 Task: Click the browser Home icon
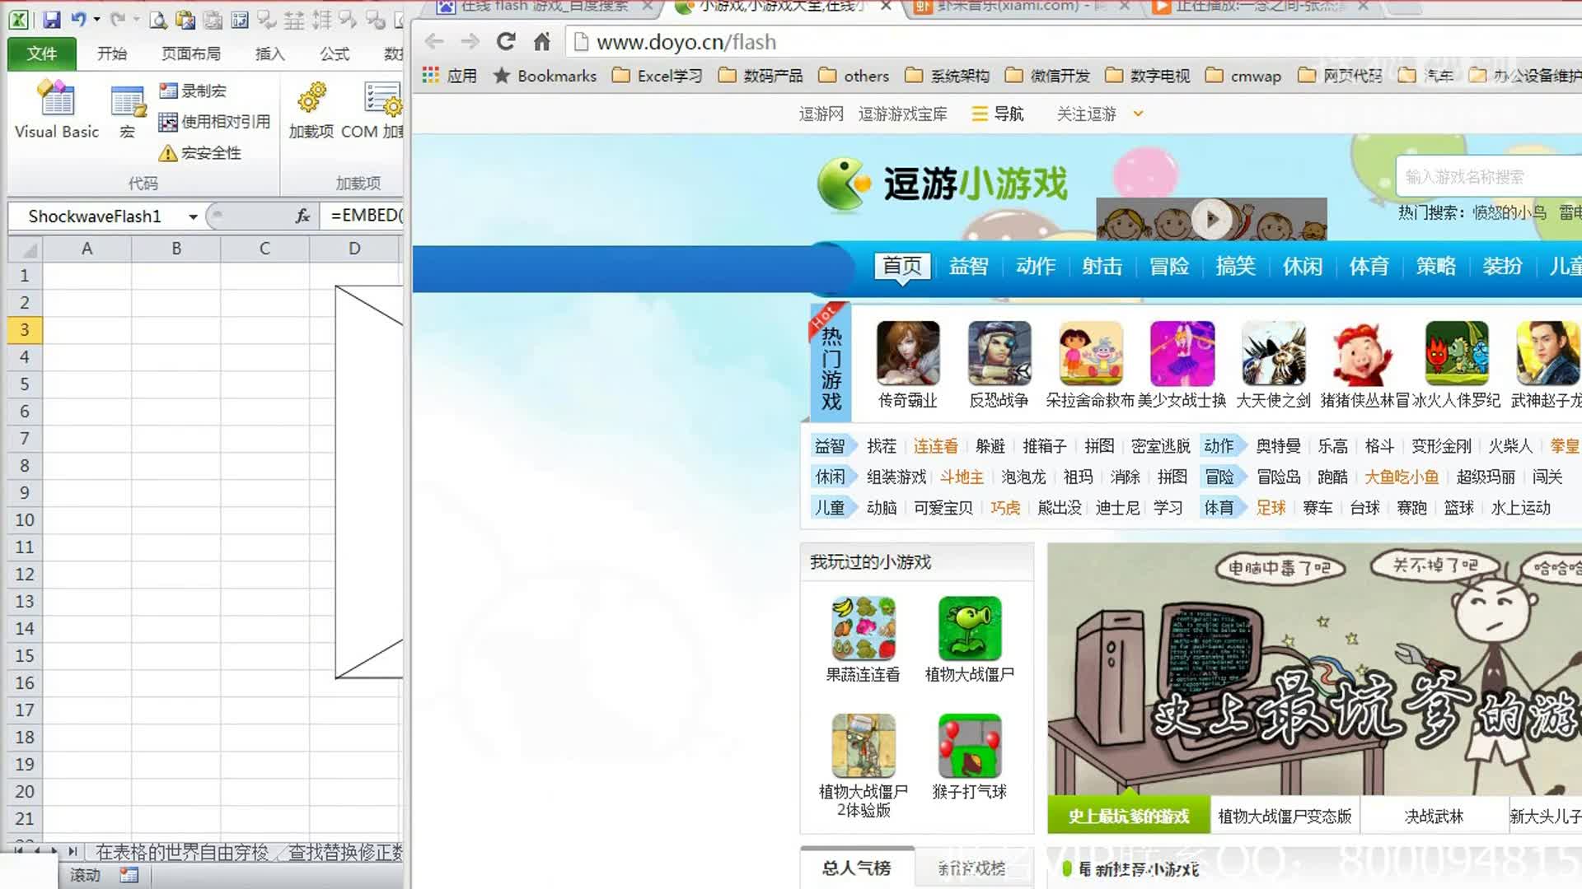point(541,41)
